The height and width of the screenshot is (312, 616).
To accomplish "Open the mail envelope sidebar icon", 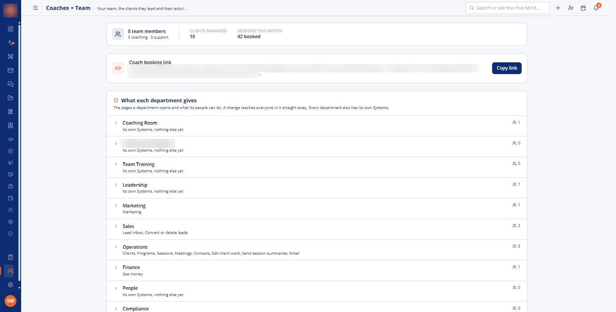I will point(10,70).
